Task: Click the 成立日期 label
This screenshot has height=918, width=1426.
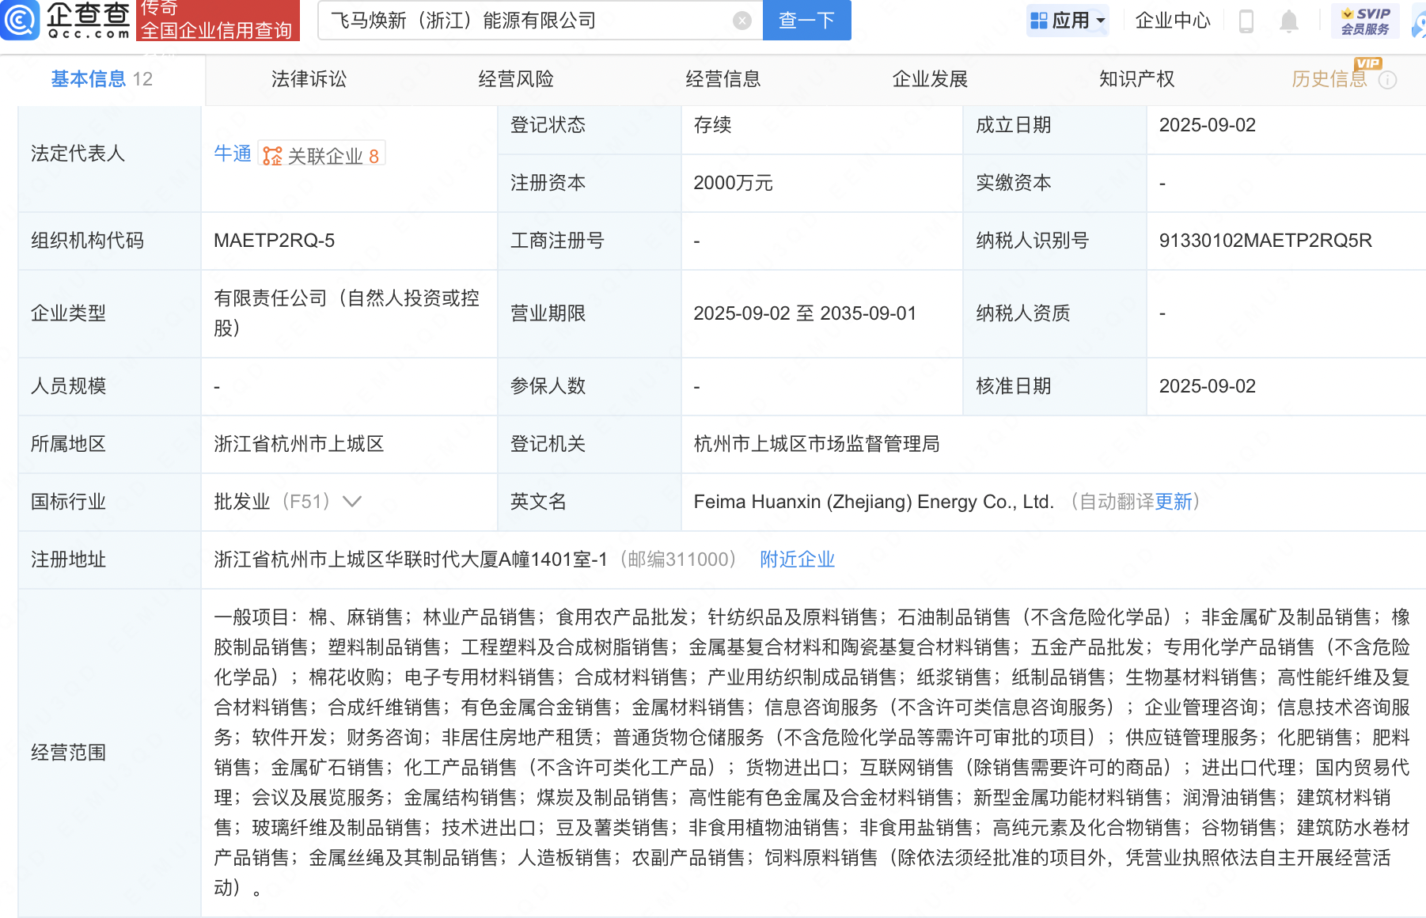Action: tap(1014, 125)
